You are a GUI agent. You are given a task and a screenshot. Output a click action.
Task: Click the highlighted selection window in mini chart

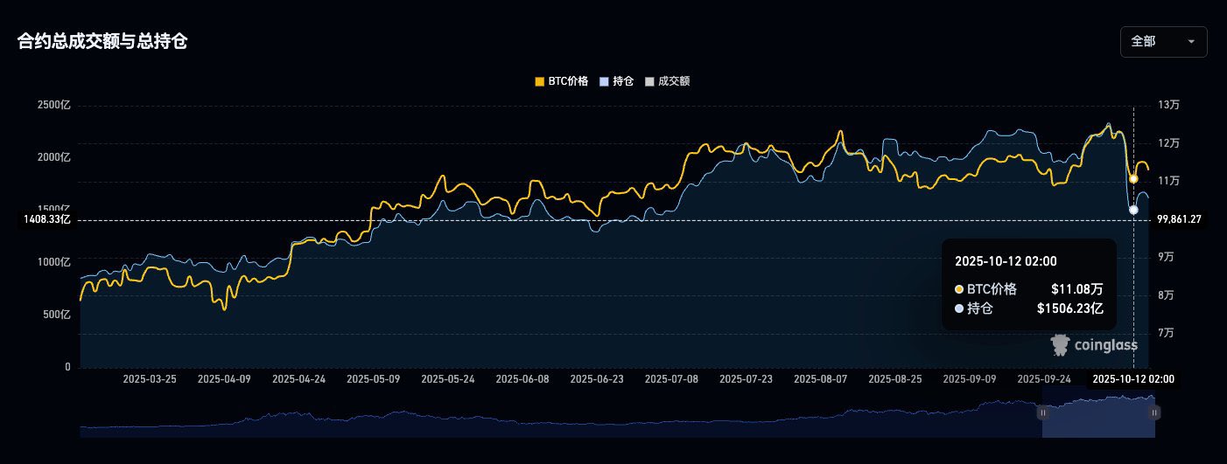[x=1098, y=418]
